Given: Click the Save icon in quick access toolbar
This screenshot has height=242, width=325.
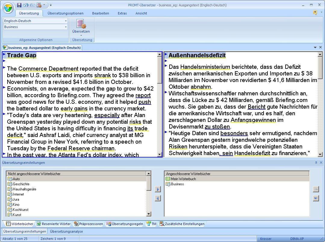Looking at the screenshot, I should click(19, 5).
